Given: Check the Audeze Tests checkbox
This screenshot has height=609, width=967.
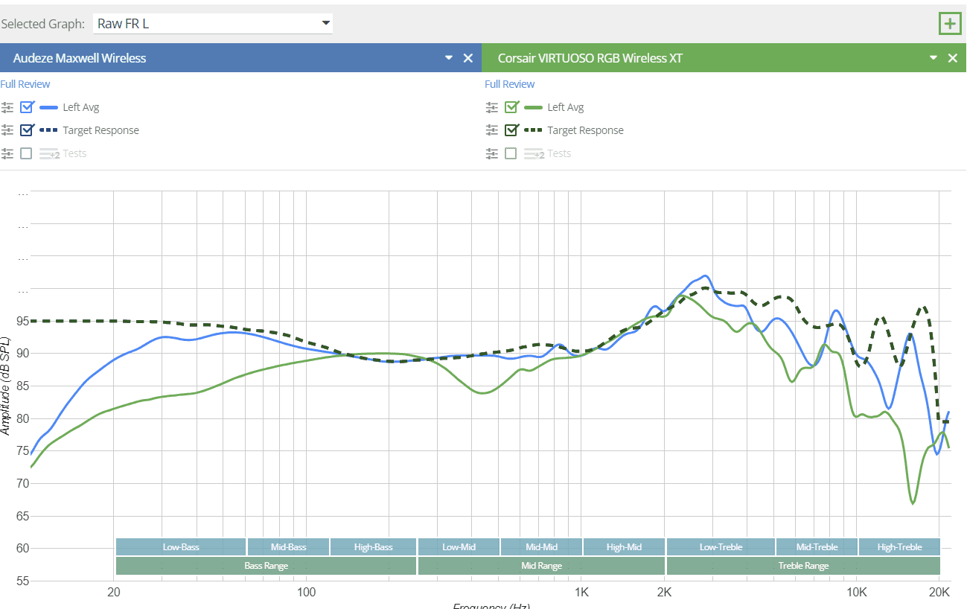Looking at the screenshot, I should [x=26, y=153].
